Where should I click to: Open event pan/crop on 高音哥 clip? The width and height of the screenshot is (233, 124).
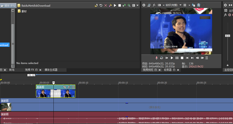tap(65, 87)
